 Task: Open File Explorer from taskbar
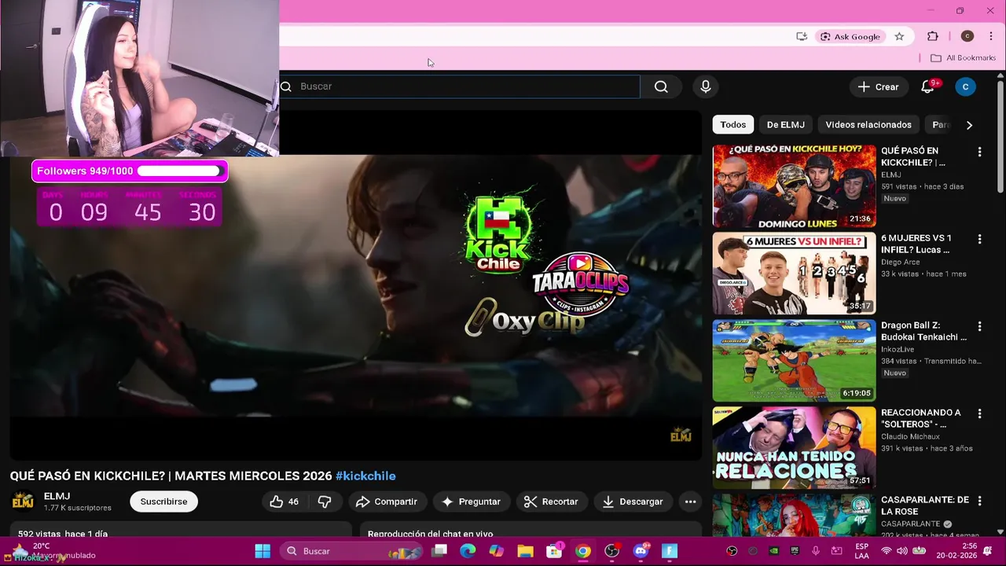tap(525, 551)
